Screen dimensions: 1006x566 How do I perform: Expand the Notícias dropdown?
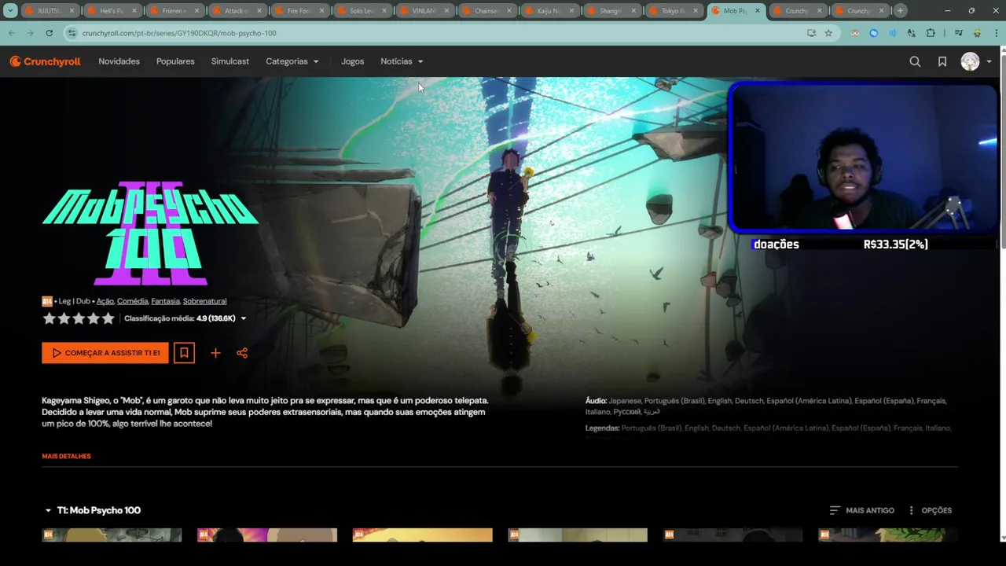[402, 61]
